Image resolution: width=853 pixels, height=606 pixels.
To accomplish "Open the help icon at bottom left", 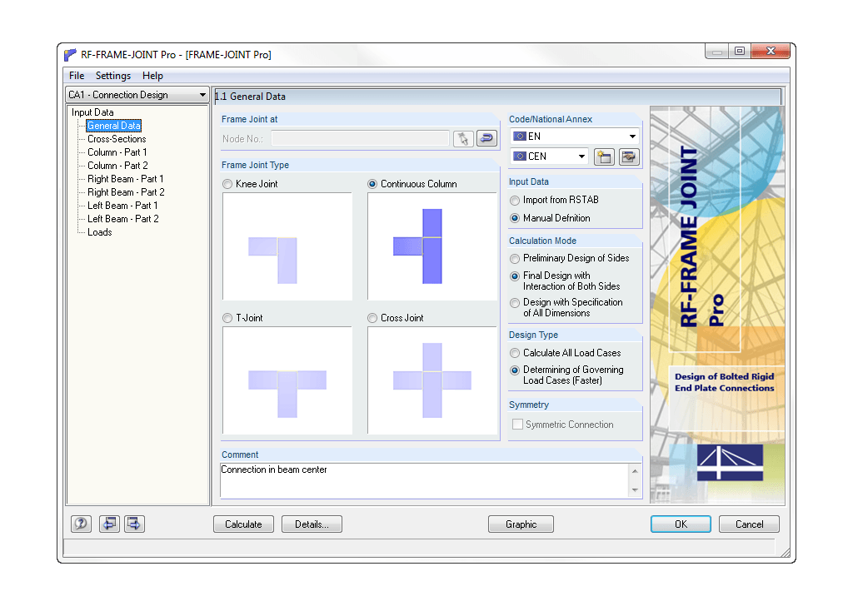I will pyautogui.click(x=80, y=524).
